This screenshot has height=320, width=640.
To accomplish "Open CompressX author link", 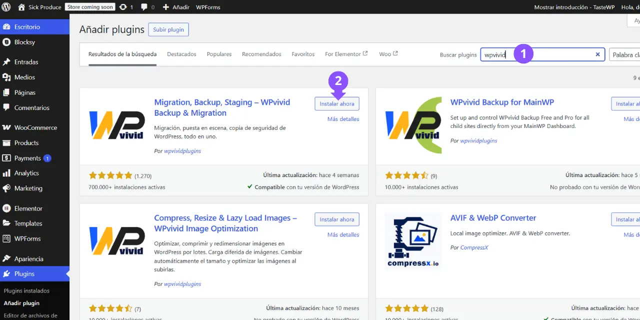I will (474, 247).
